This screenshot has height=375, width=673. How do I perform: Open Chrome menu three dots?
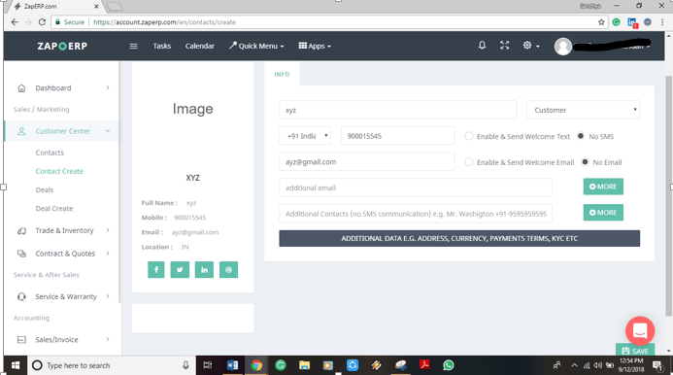pos(662,22)
